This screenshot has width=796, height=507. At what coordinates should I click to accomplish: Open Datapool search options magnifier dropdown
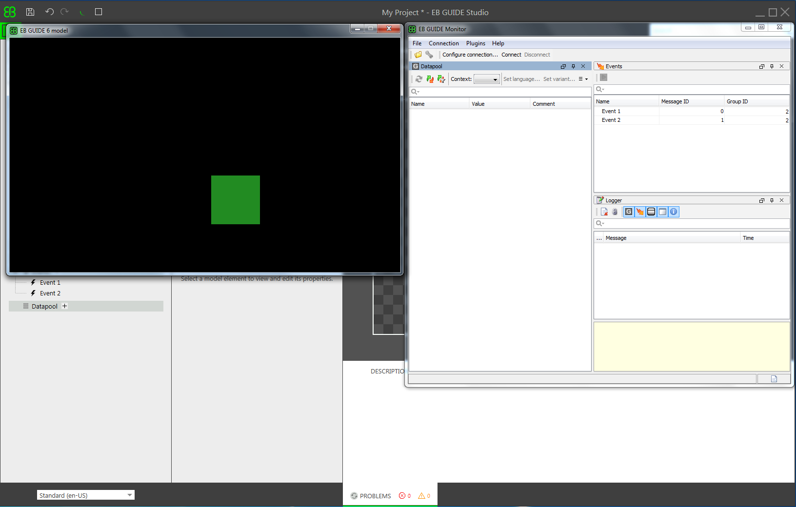416,92
